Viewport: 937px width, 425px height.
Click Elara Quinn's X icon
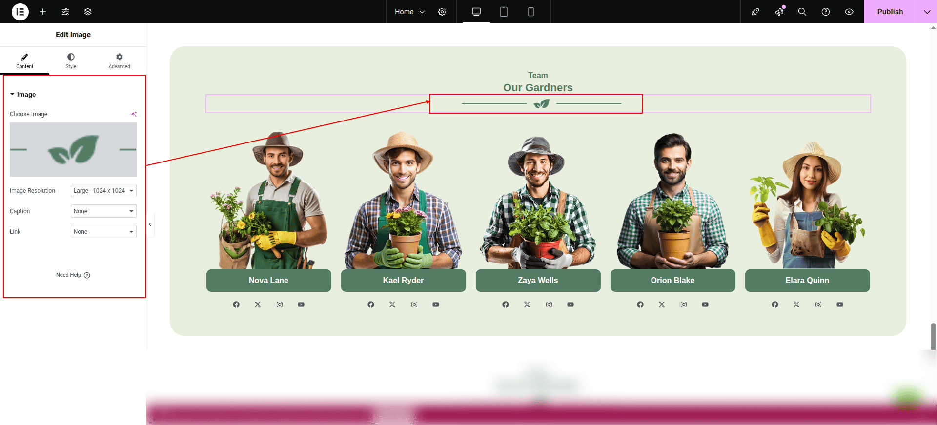[796, 304]
